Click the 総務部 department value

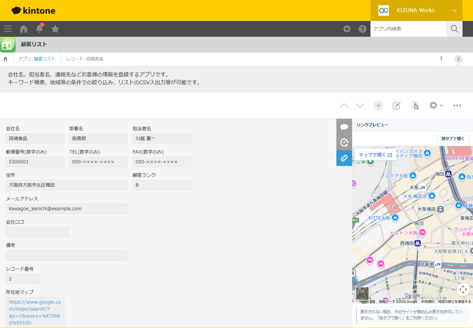point(98,138)
